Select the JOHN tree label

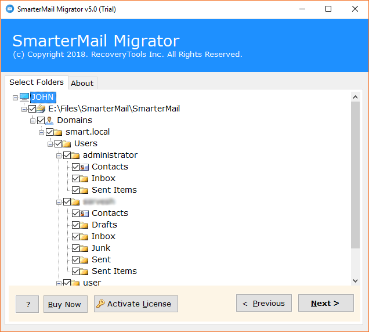43,98
